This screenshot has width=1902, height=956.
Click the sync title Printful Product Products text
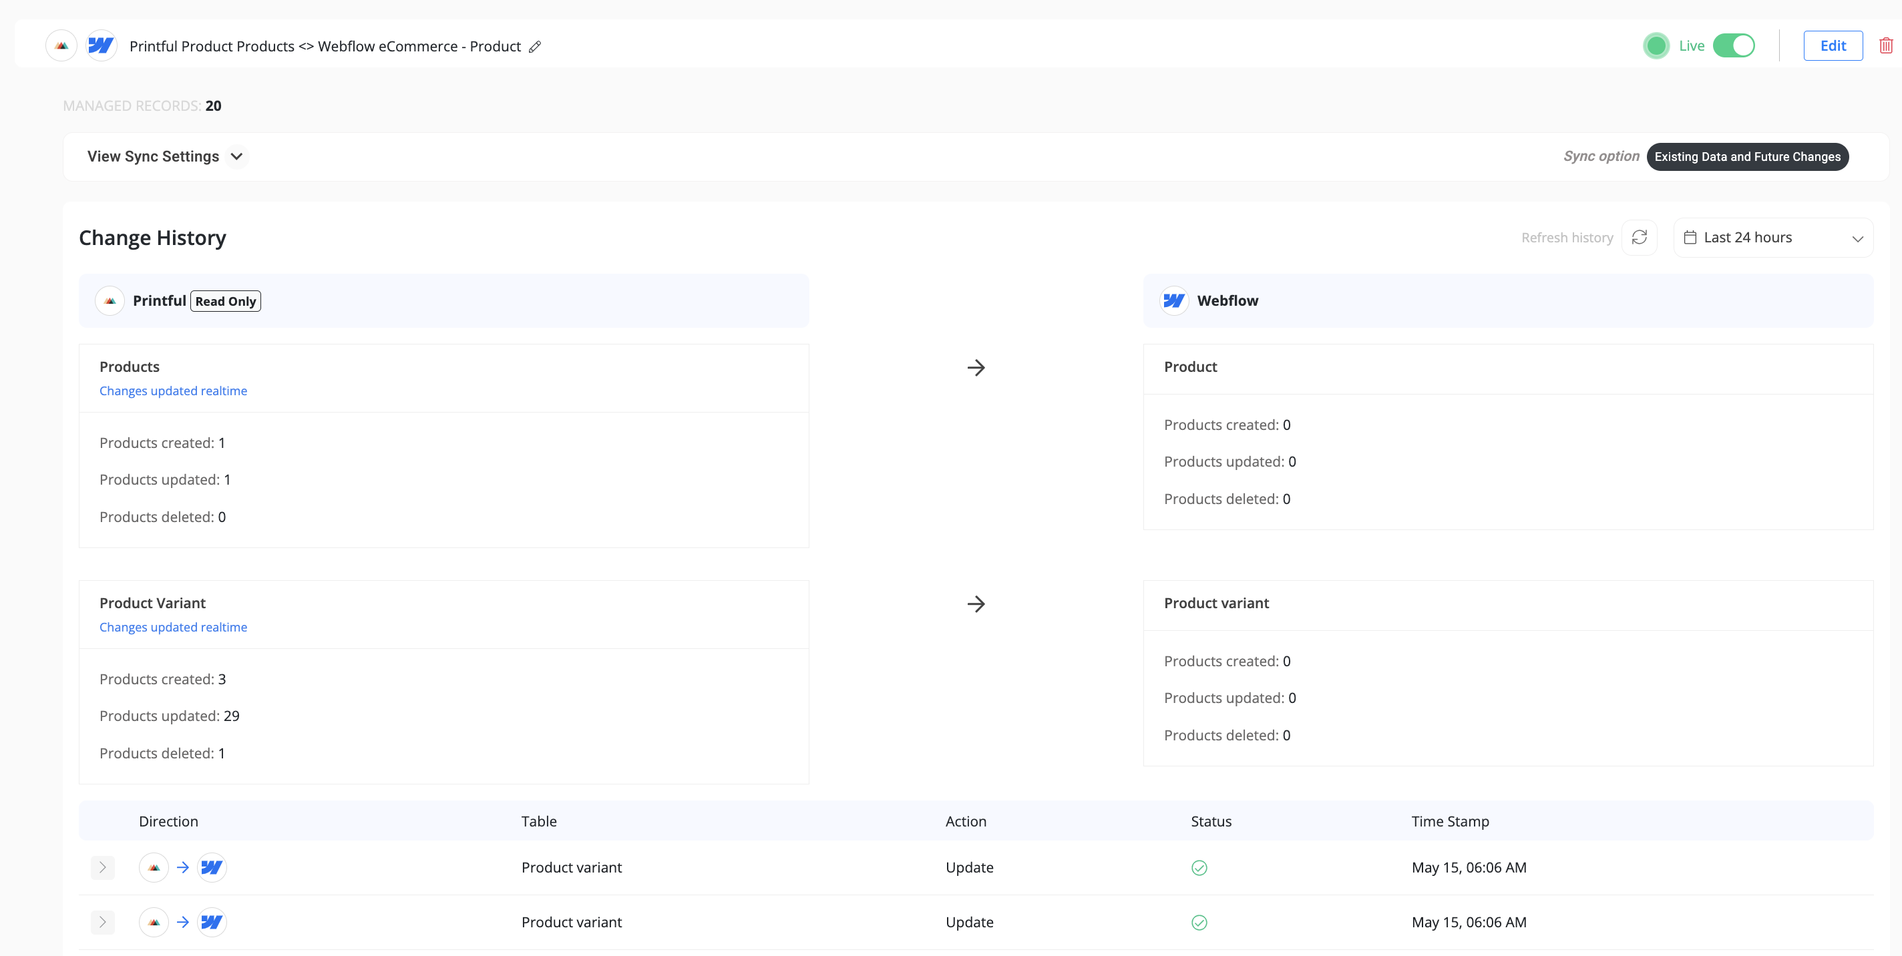[325, 46]
